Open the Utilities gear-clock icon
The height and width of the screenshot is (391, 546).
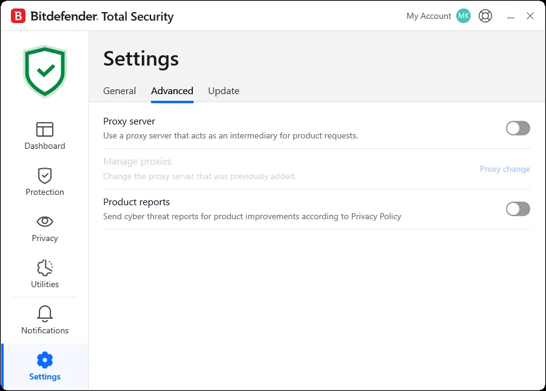tap(44, 268)
